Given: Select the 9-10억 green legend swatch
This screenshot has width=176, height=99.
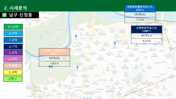Looking at the screenshot, I should pos(13,27).
